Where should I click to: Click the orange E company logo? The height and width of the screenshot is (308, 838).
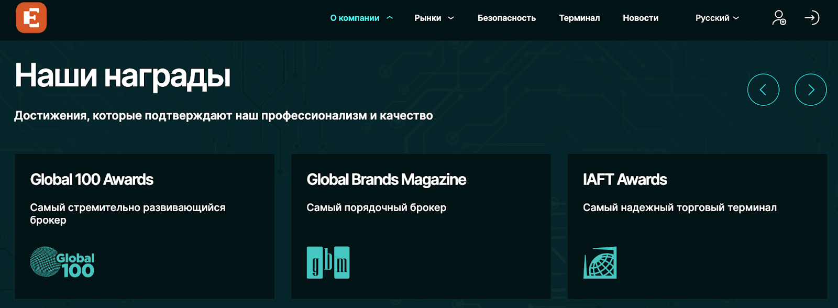point(31,18)
